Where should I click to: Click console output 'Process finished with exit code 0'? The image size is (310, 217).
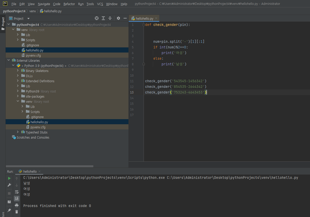(57, 206)
